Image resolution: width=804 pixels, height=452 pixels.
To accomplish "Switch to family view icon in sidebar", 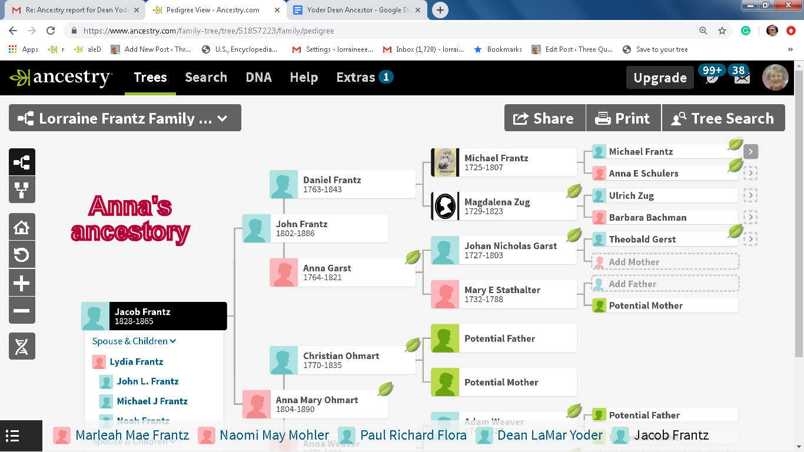I will (22, 190).
